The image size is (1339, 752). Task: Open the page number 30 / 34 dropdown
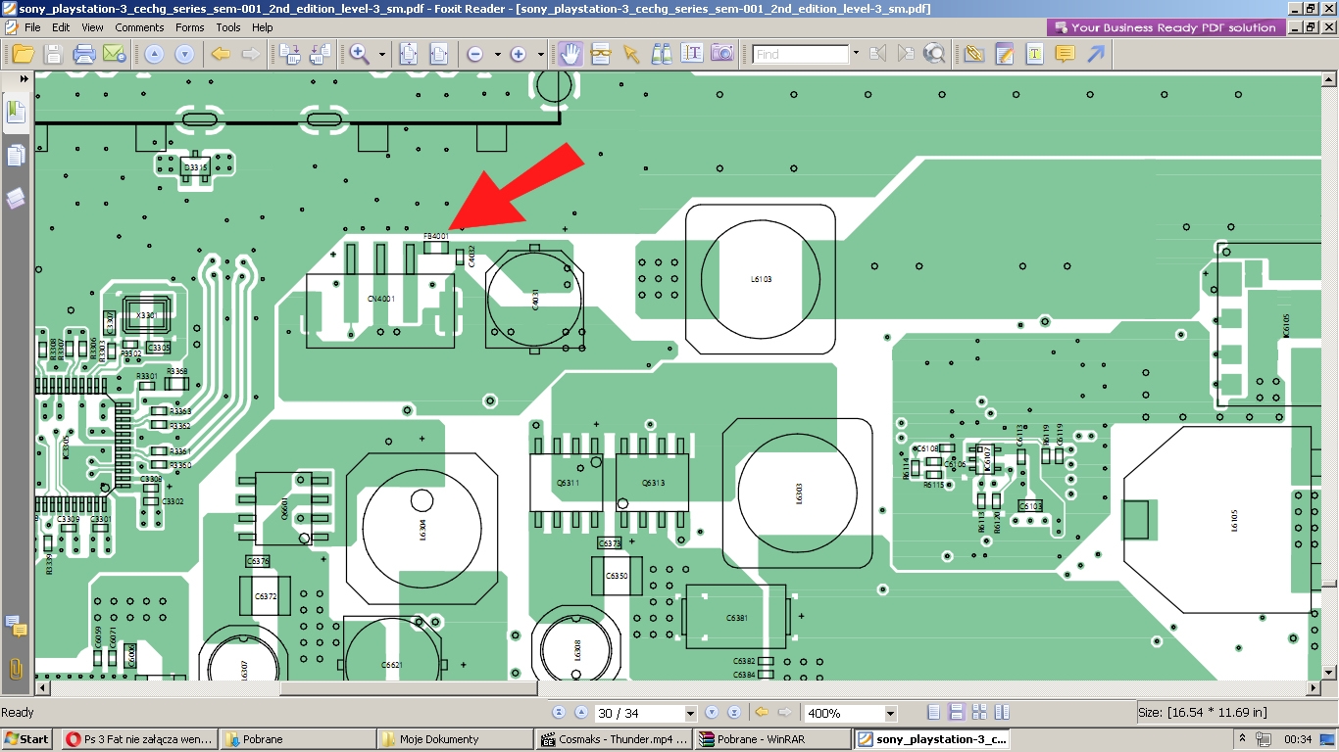(x=690, y=714)
